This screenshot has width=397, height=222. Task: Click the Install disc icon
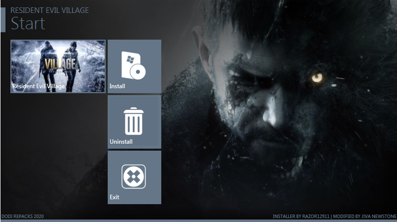(x=133, y=65)
